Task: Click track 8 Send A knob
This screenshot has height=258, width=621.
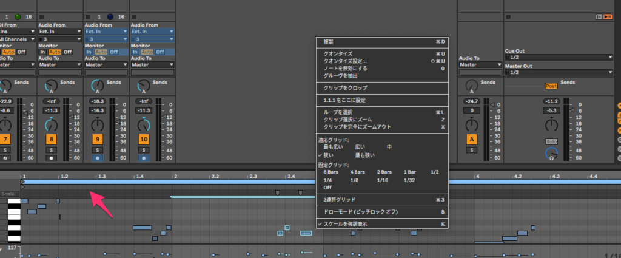Action: point(51,85)
